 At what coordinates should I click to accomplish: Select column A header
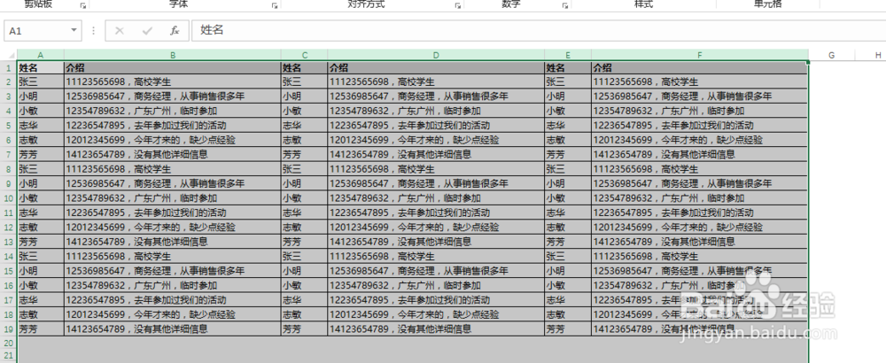[40, 55]
